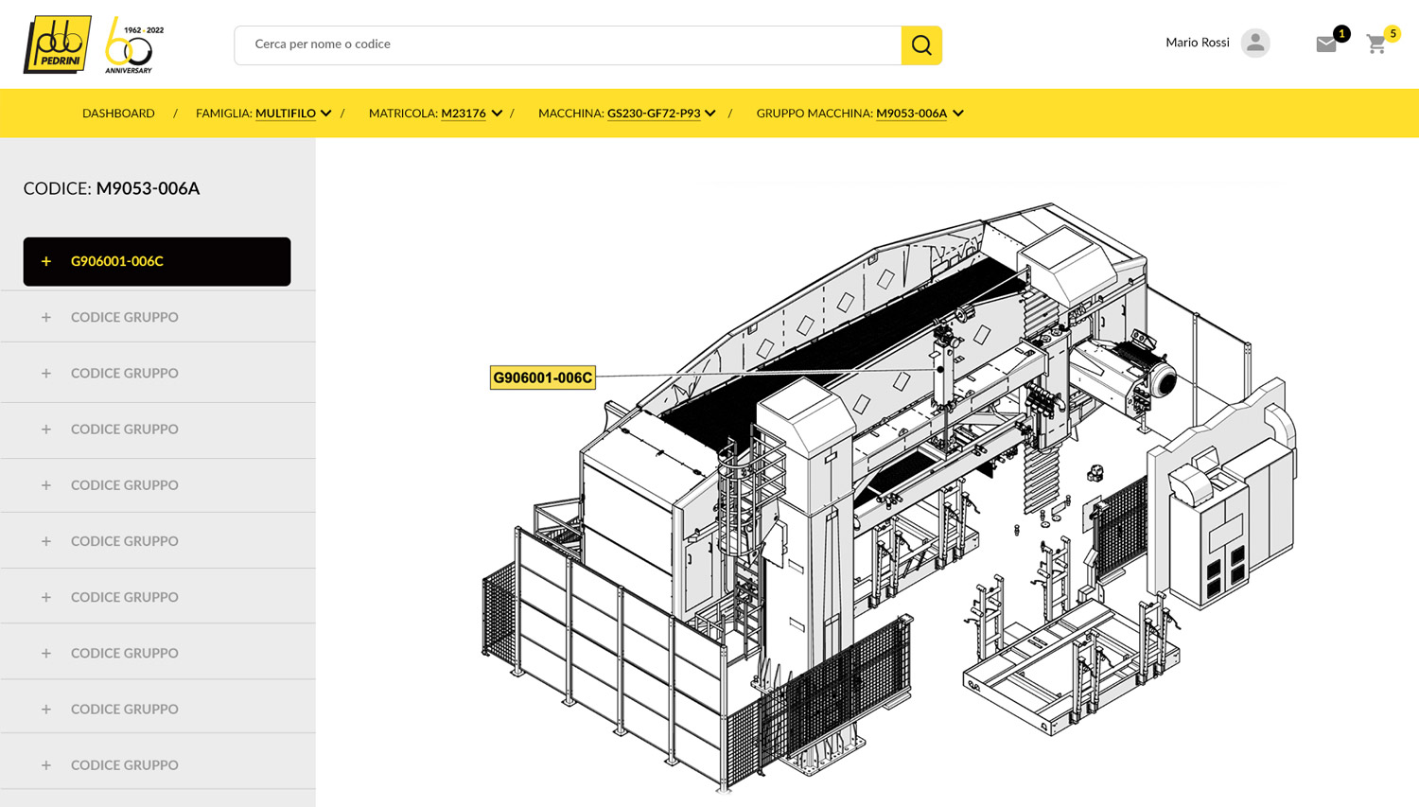Image resolution: width=1419 pixels, height=807 pixels.
Task: Open the shopping cart
Action: [1375, 45]
